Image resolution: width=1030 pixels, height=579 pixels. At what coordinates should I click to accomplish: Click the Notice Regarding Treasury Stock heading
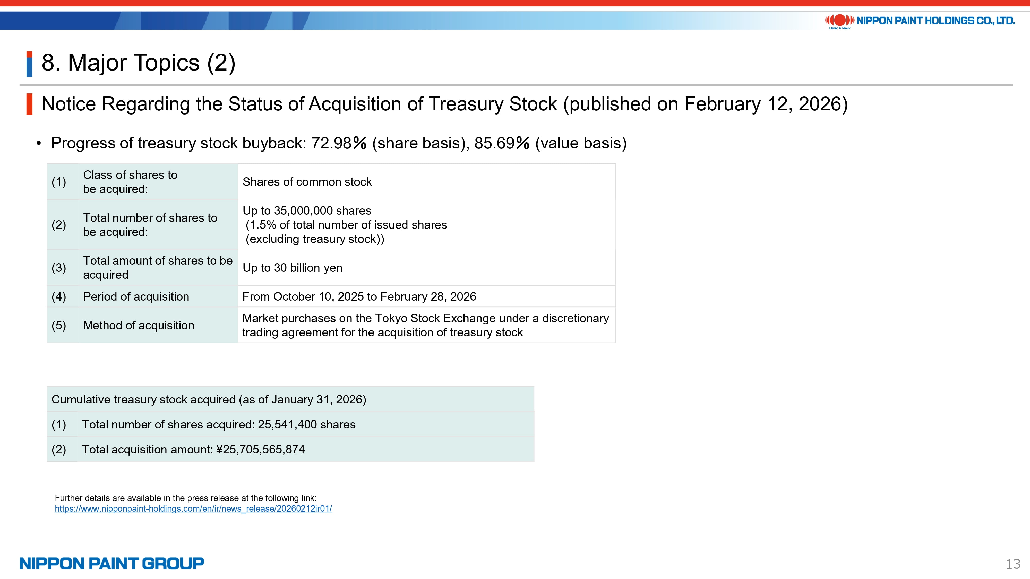pos(444,104)
